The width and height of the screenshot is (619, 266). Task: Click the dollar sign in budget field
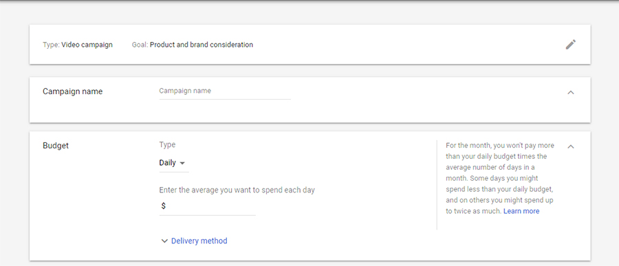click(x=164, y=206)
